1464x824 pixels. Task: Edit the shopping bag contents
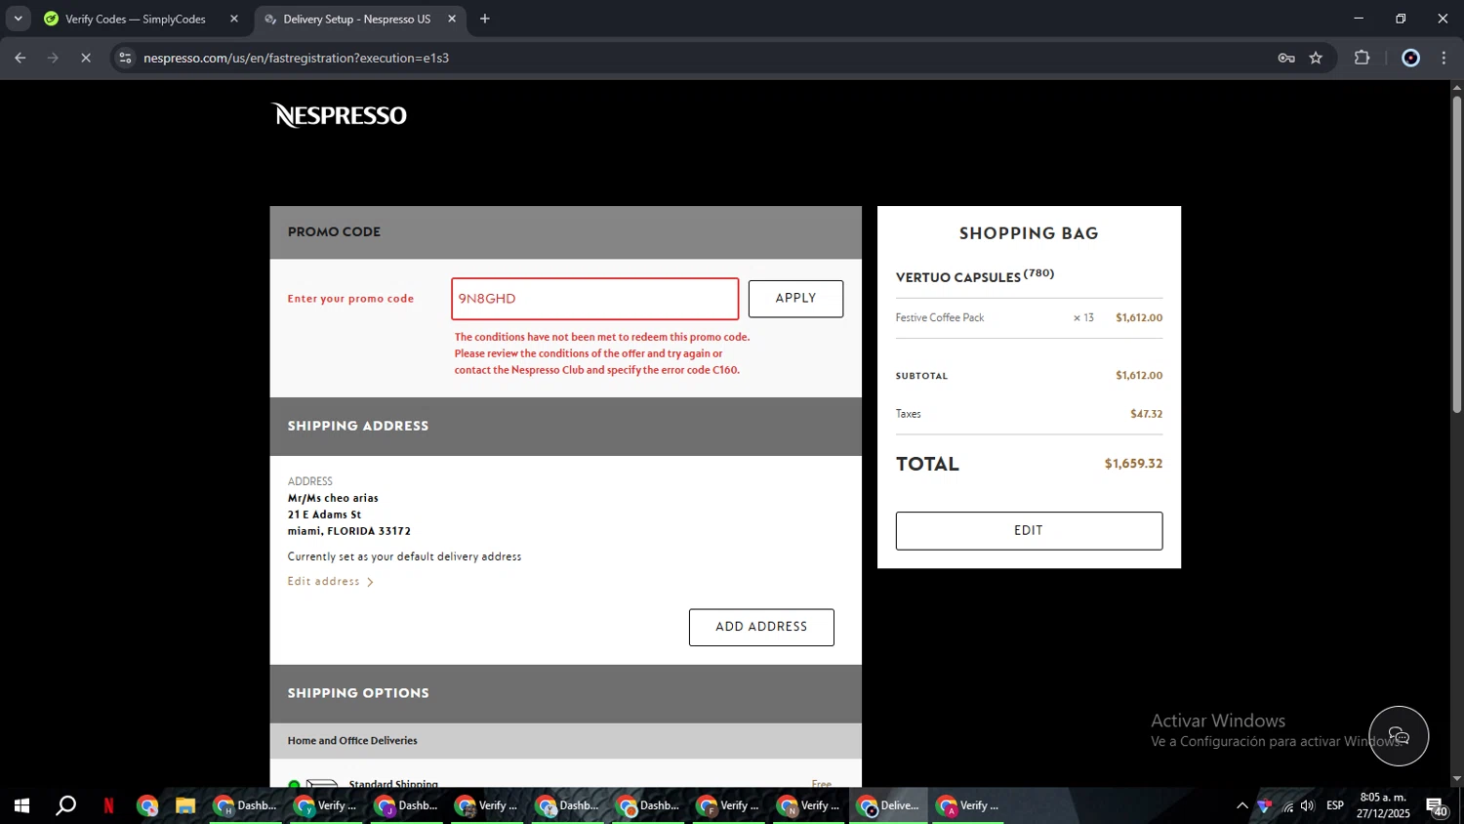click(x=1029, y=530)
